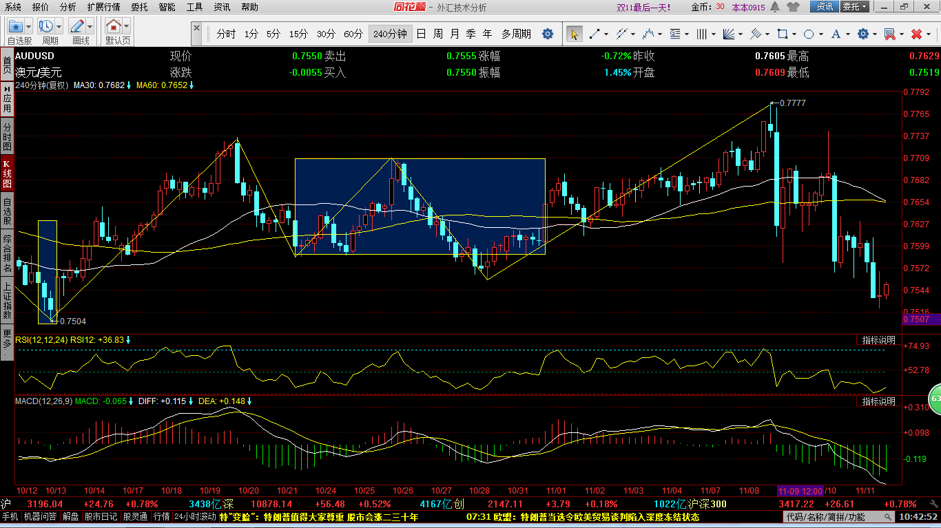Open the 分析 menu

coord(68,7)
